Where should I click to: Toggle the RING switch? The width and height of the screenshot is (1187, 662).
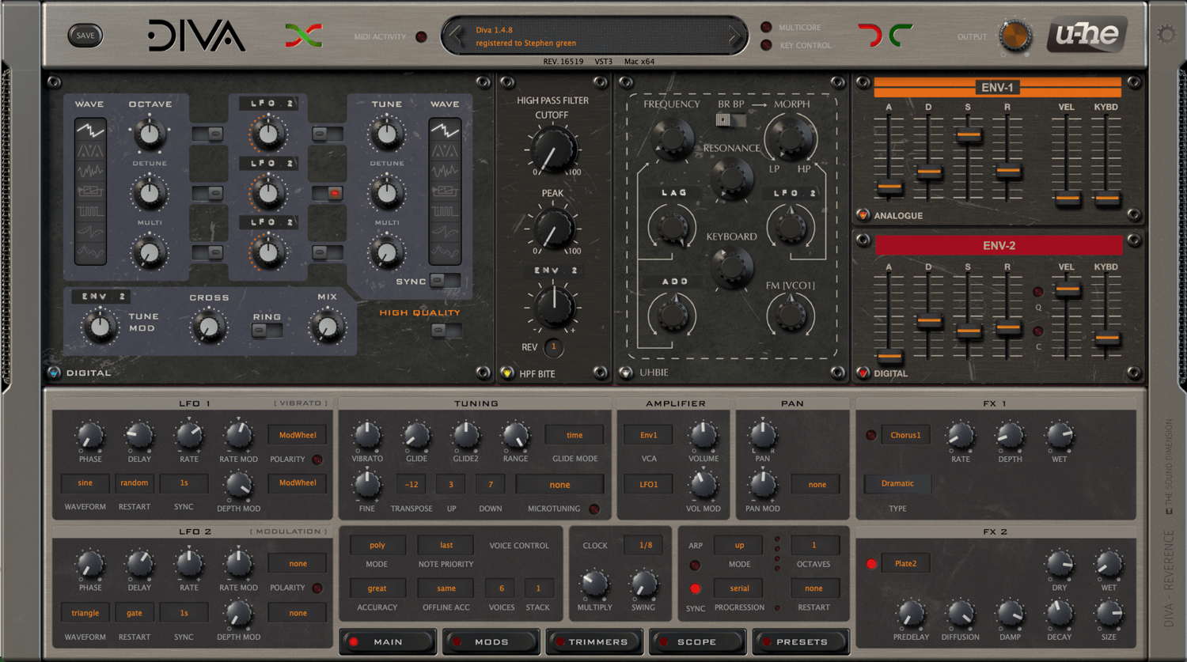coord(267,331)
